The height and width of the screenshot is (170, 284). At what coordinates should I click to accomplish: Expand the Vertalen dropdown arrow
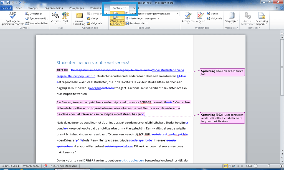point(55,24)
